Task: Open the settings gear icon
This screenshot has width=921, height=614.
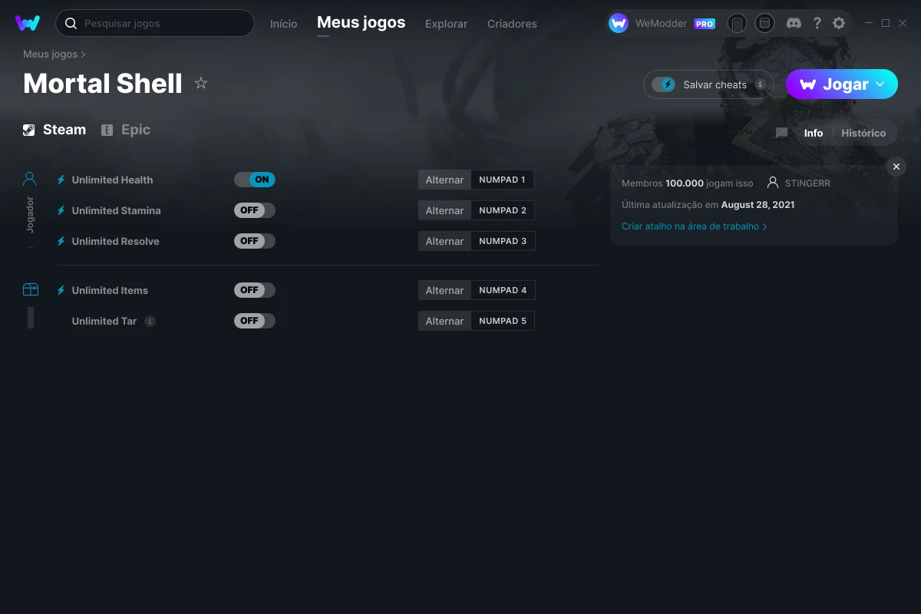Action: (839, 23)
